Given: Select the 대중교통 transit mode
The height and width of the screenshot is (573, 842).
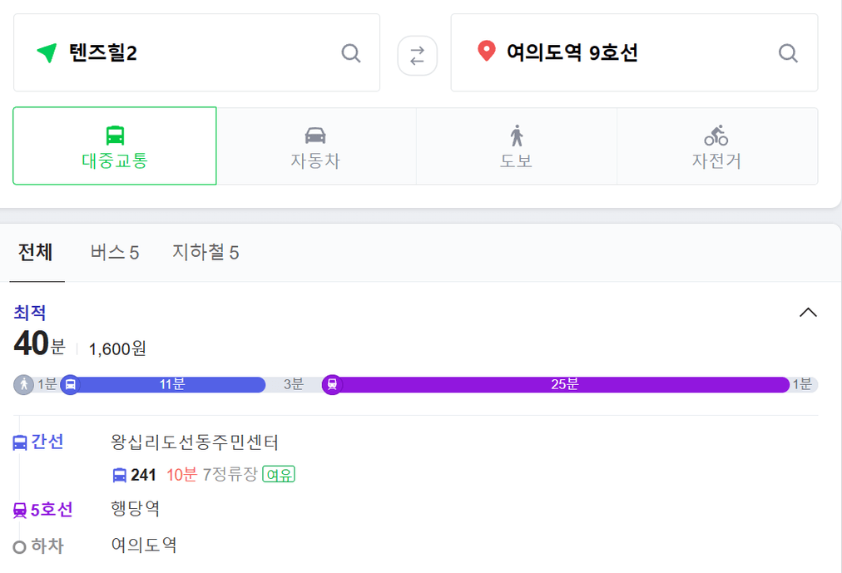Looking at the screenshot, I should coord(115,146).
